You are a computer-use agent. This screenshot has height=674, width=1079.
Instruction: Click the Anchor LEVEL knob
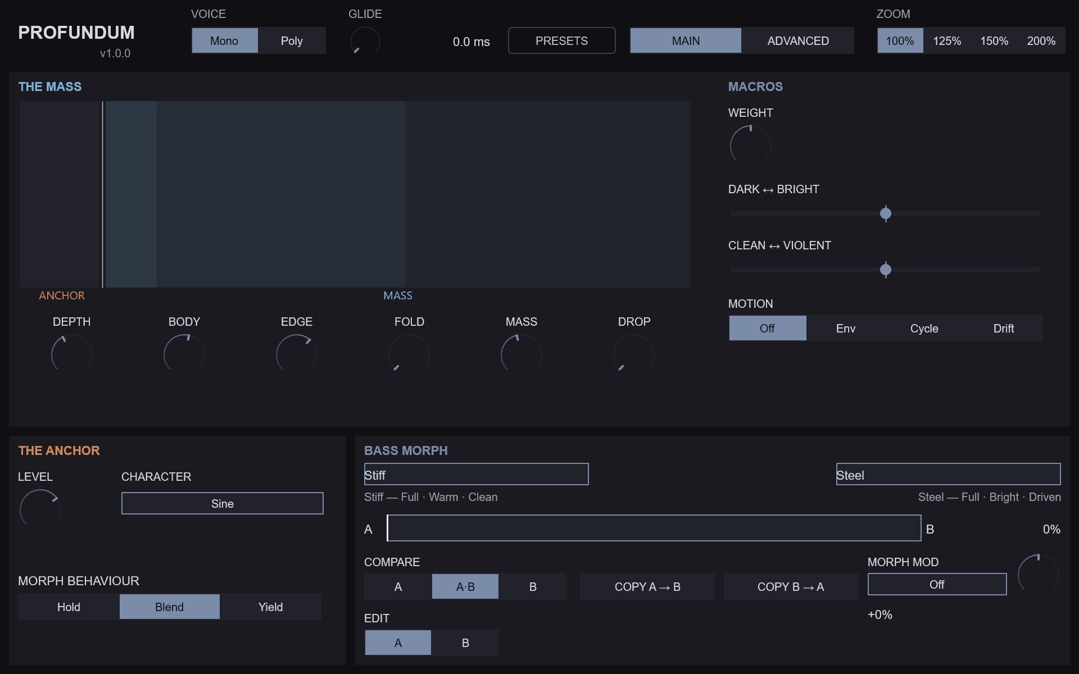(40, 509)
